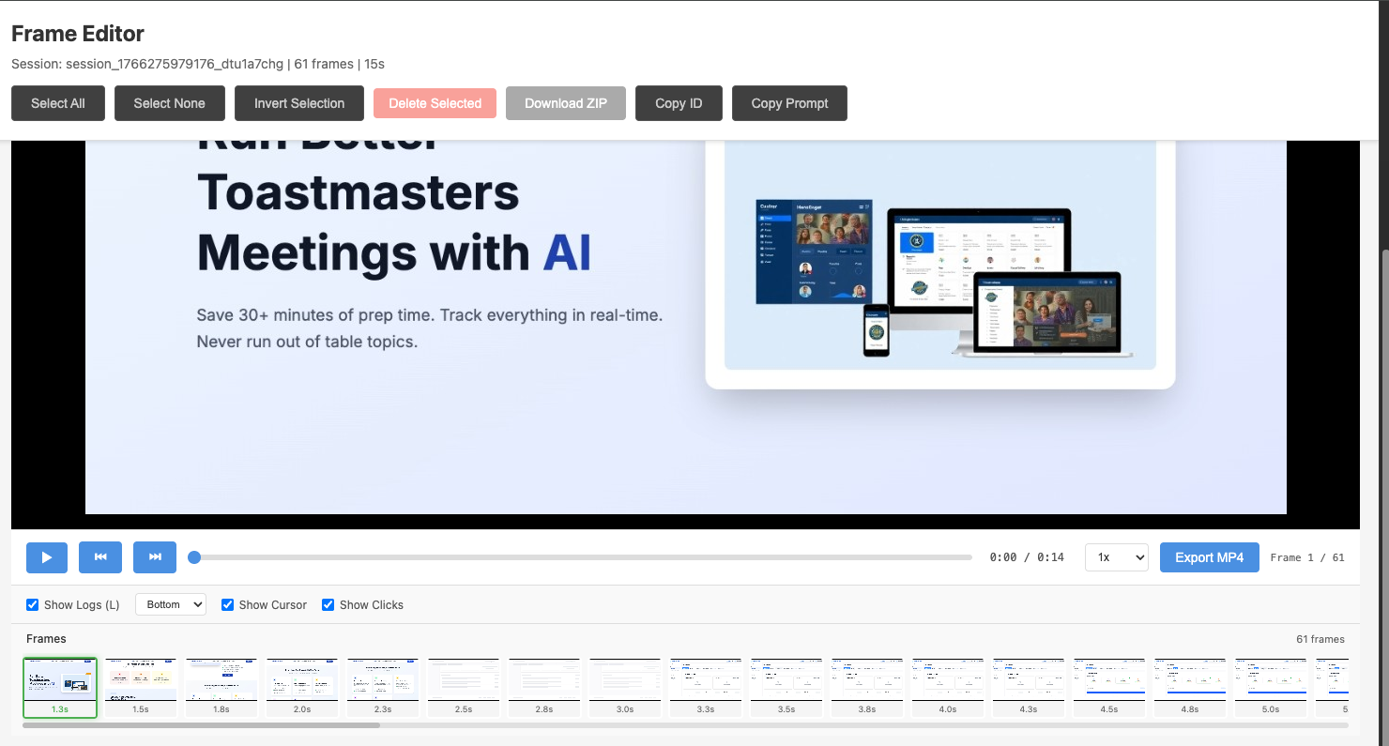Select the 2.3s frame thumbnail
1389x746 pixels.
click(x=383, y=687)
